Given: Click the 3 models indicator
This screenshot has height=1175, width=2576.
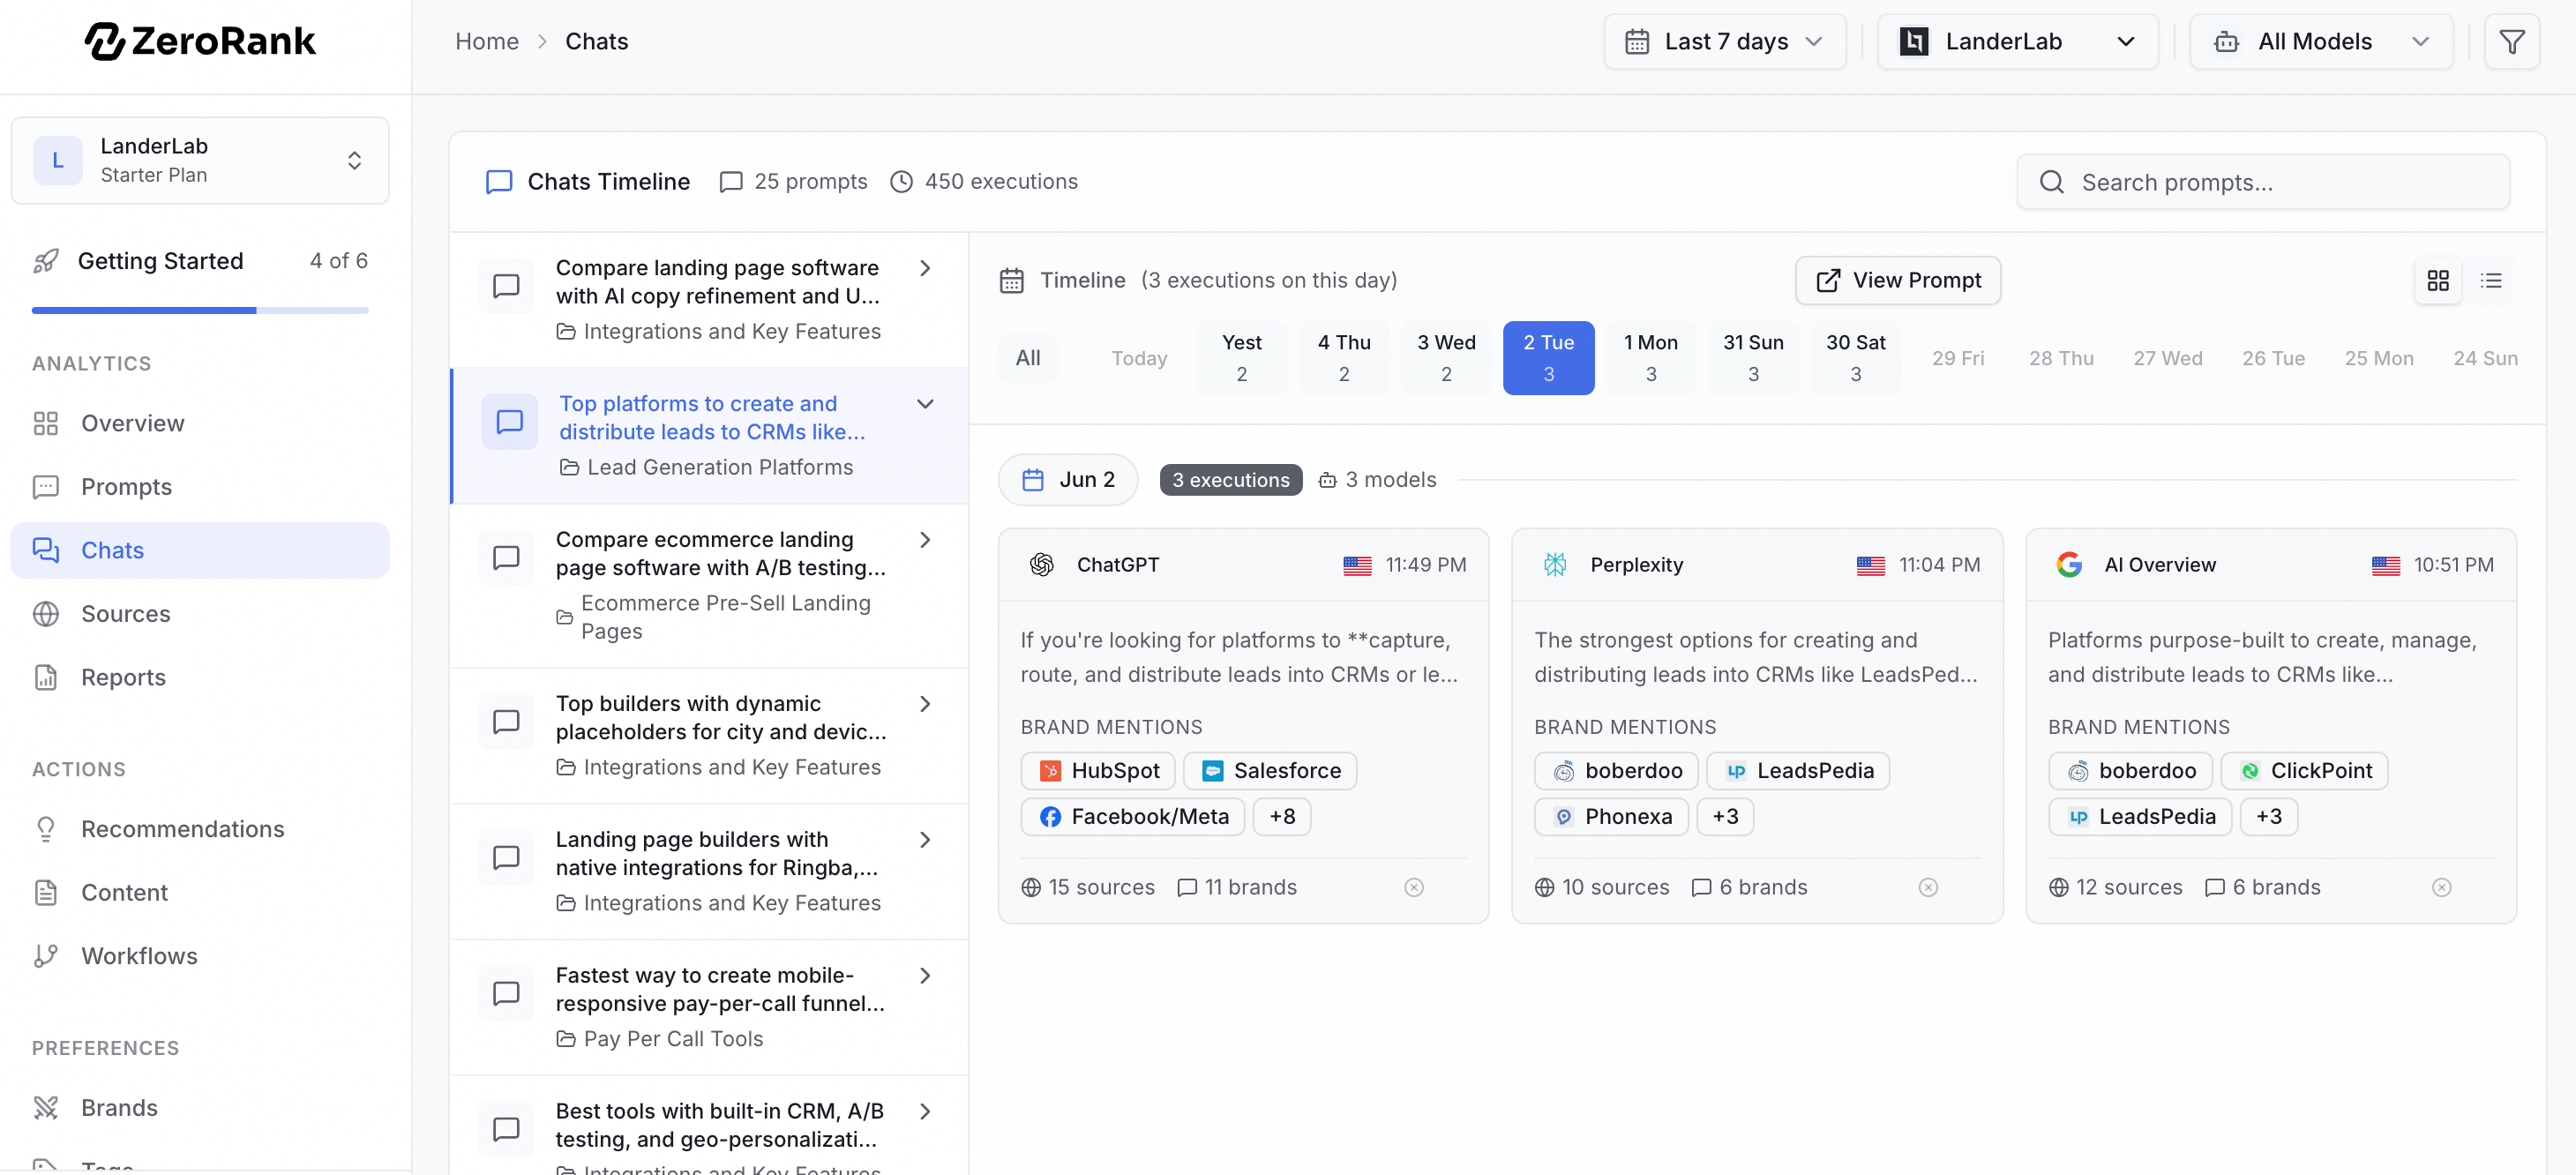Looking at the screenshot, I should point(1377,480).
